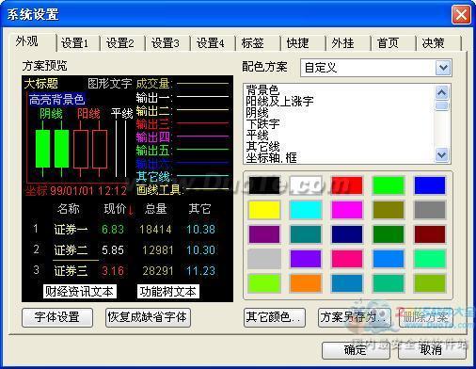Pick the yellow color swatch

pos(264,210)
